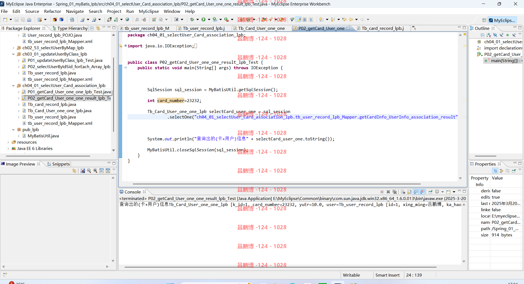Collapse the ch04_01_selectUser_Card_association_lpb package
Image resolution: width=524 pixels, height=284 pixels.
13,86
